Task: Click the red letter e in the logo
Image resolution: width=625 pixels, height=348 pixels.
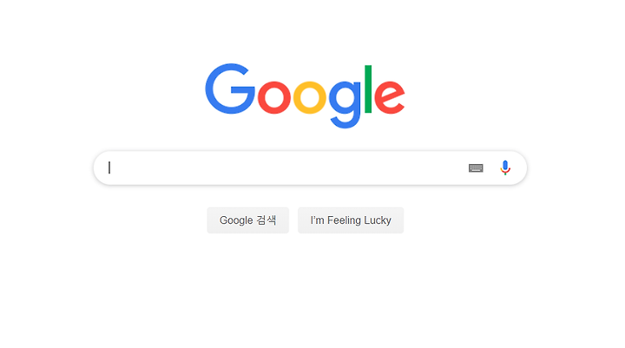Action: pyautogui.click(x=390, y=97)
